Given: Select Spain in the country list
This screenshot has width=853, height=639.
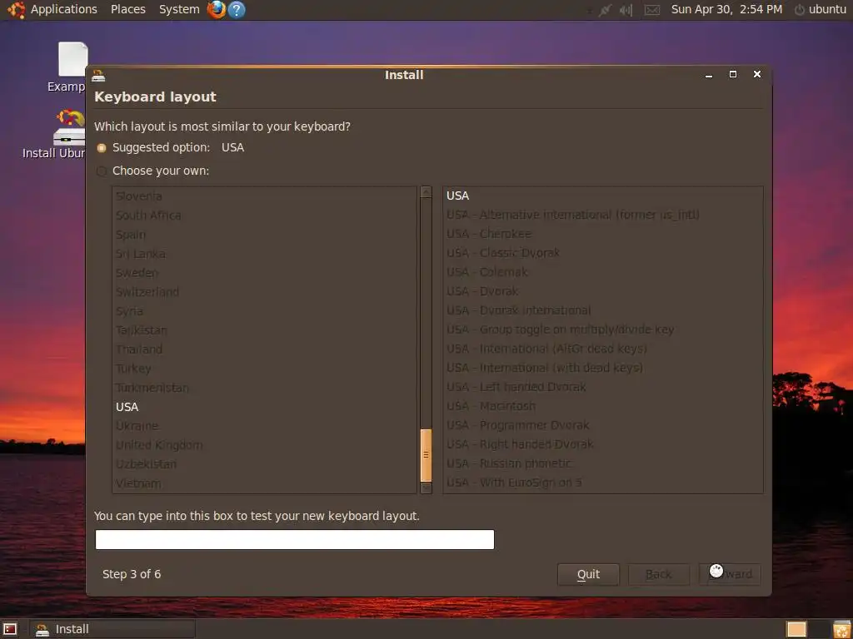Looking at the screenshot, I should pos(264,235).
